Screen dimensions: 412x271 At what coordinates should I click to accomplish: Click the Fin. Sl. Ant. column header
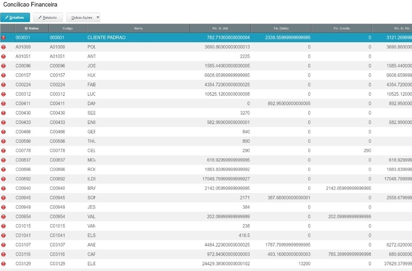click(220, 28)
